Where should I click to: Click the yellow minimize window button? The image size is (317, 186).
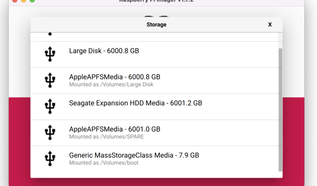point(23,0)
